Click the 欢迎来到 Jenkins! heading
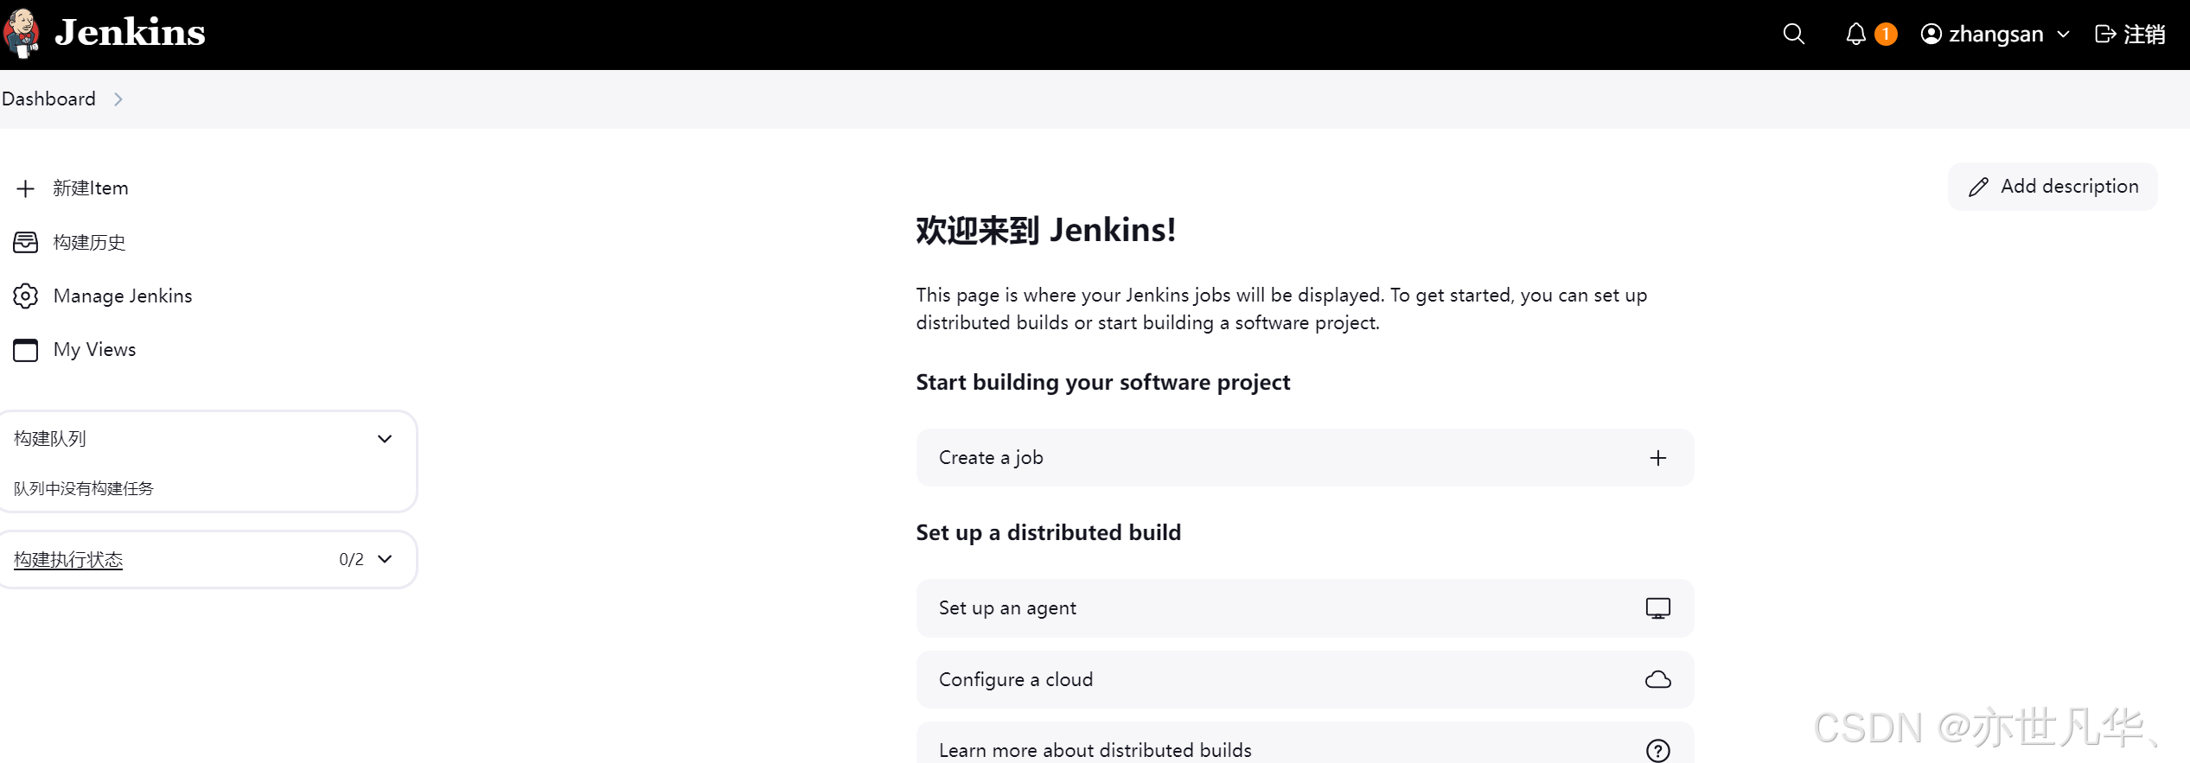The image size is (2190, 763). point(1045,230)
